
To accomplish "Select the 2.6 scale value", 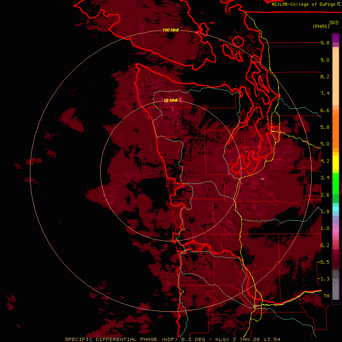I will click(x=325, y=195).
